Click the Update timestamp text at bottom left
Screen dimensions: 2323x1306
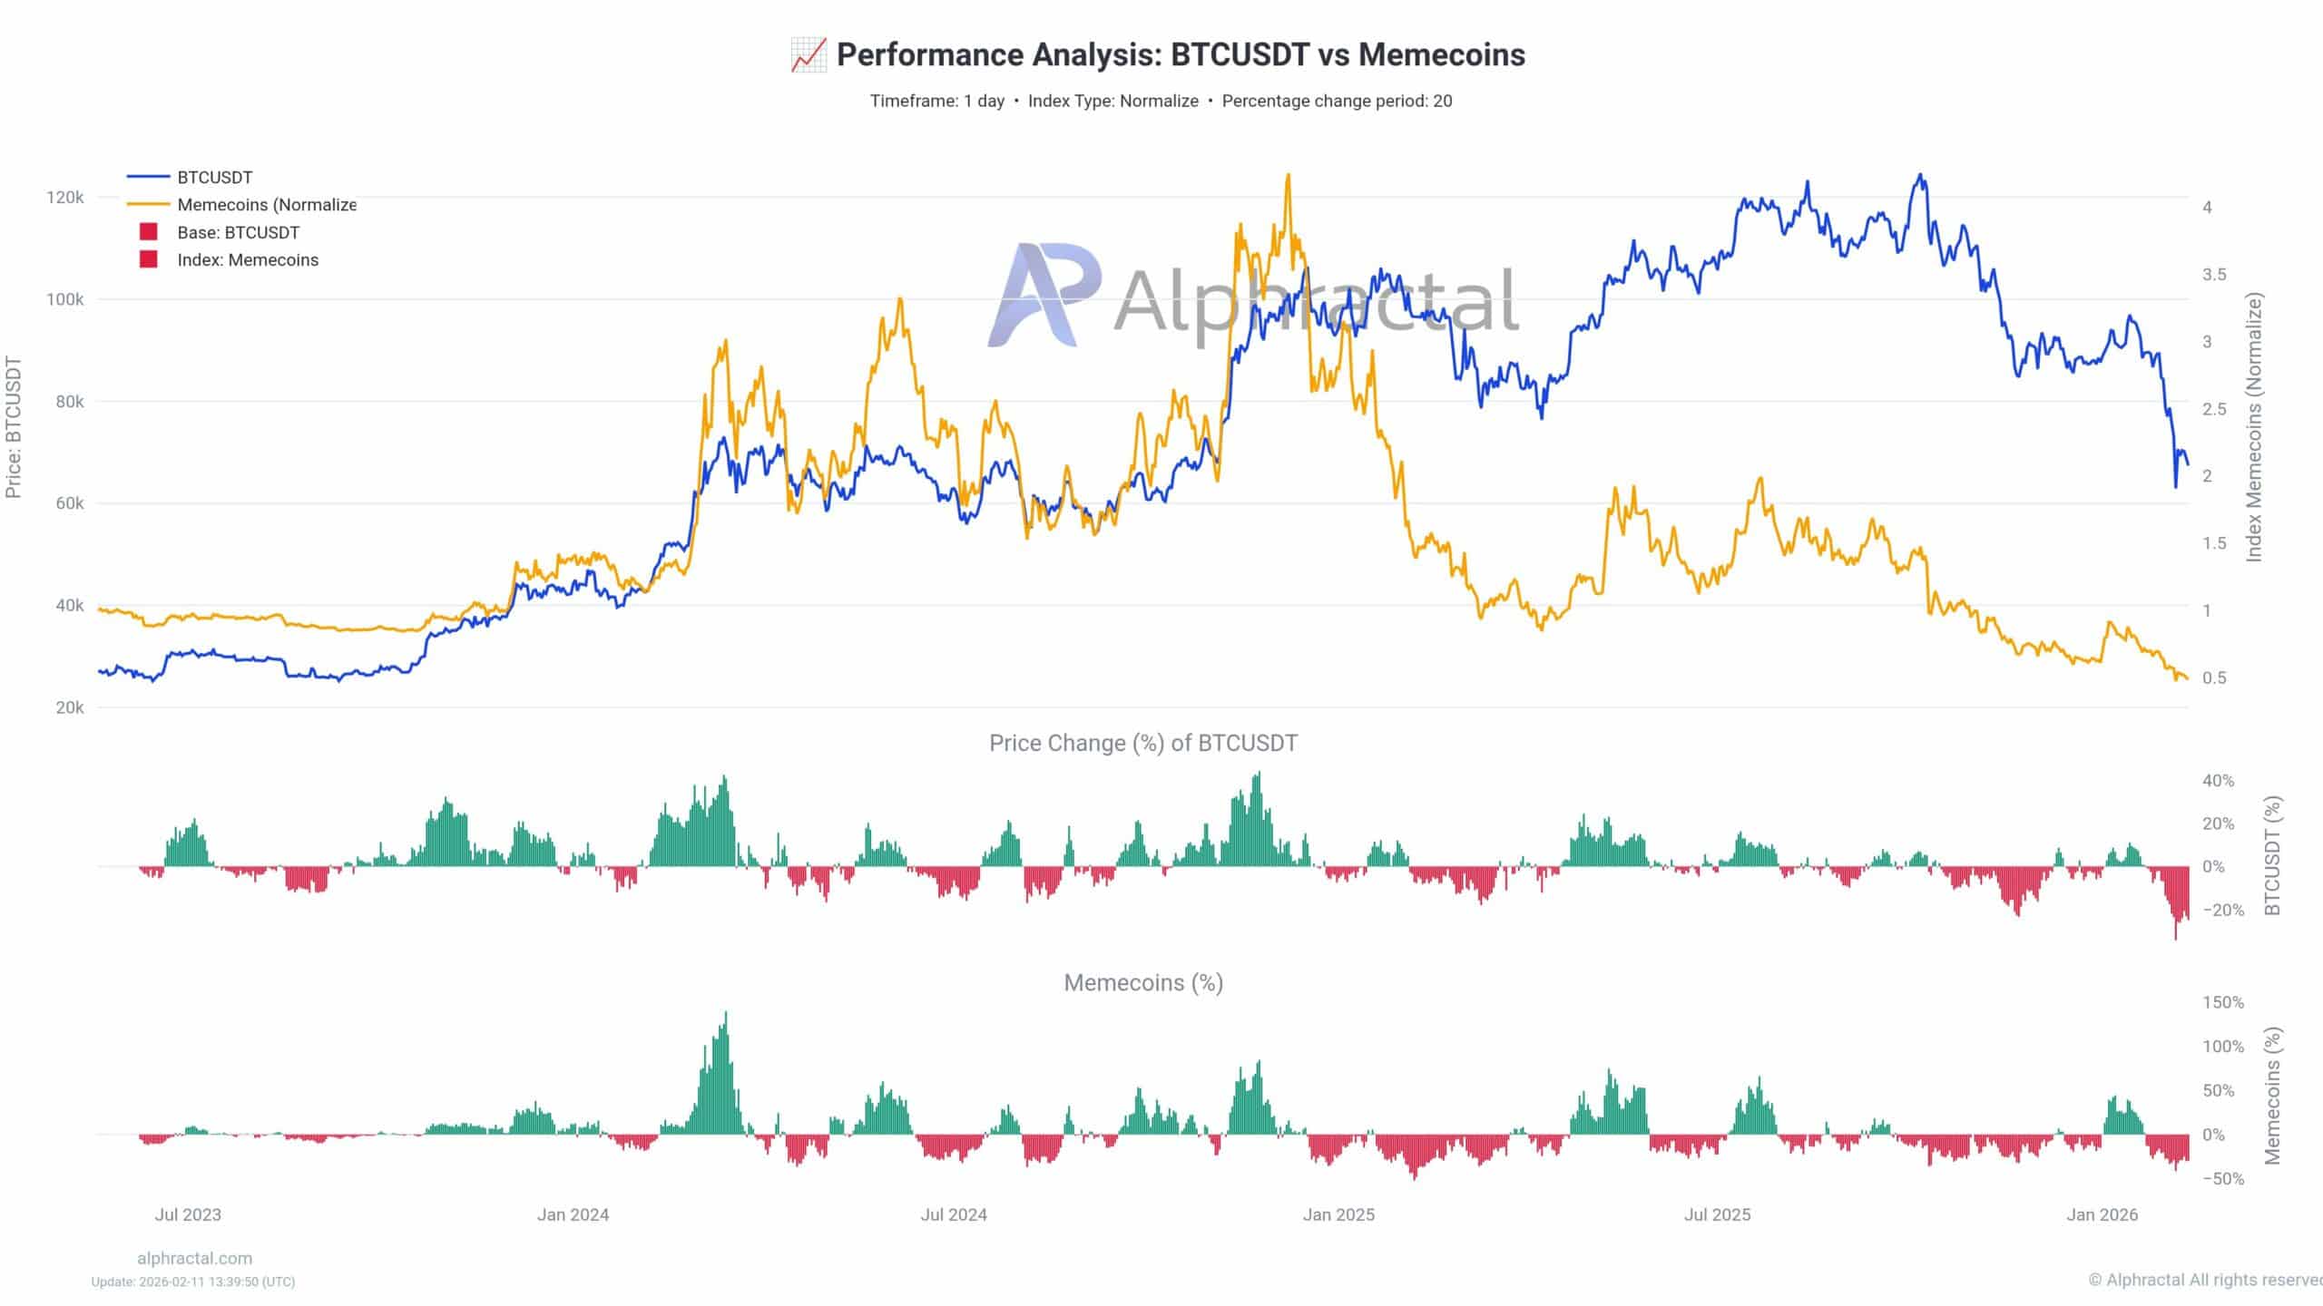point(193,1282)
